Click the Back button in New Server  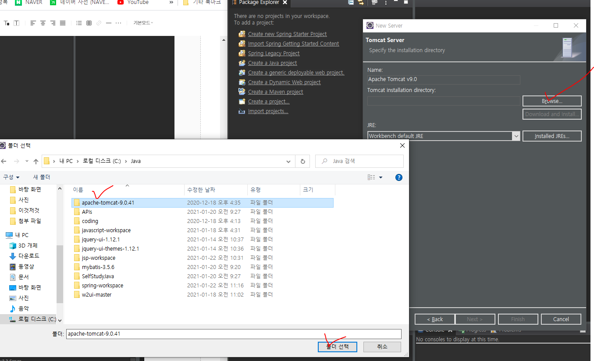click(434, 319)
